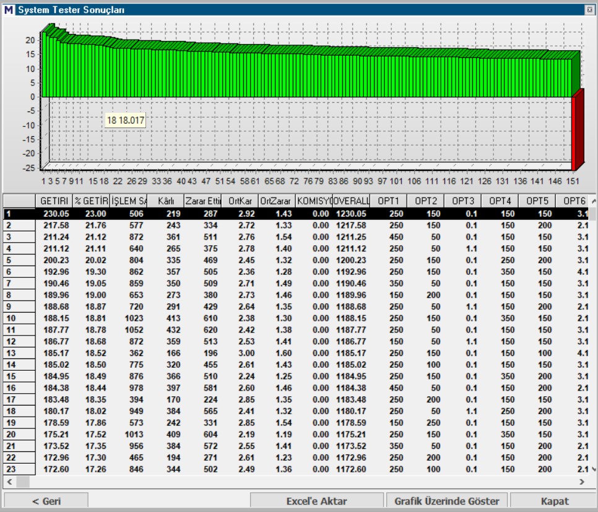Image resolution: width=598 pixels, height=512 pixels.
Task: Click GETIRI value 217.58
Action: tap(56, 225)
